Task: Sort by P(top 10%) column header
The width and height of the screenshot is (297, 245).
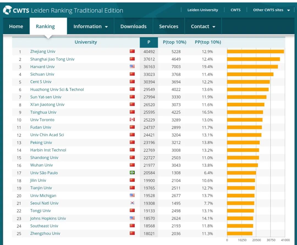Action: [x=174, y=42]
